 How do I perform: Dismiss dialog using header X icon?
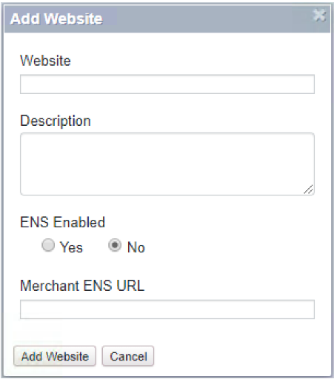pyautogui.click(x=319, y=16)
